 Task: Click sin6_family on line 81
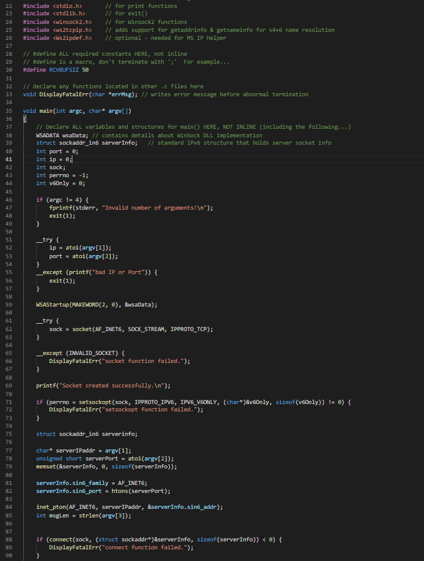tap(90, 483)
